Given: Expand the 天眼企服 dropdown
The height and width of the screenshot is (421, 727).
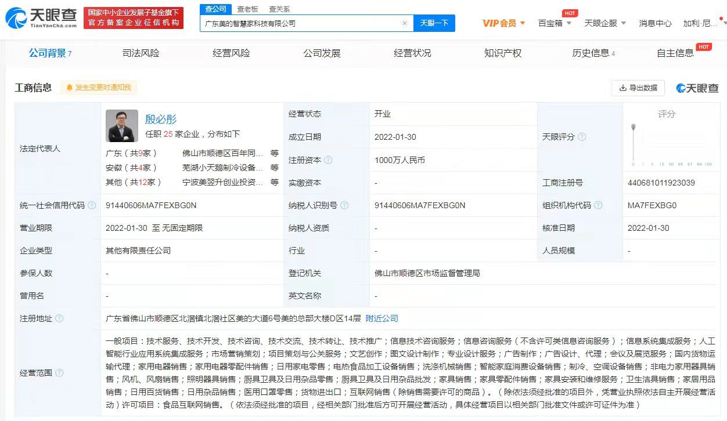Looking at the screenshot, I should pos(604,23).
